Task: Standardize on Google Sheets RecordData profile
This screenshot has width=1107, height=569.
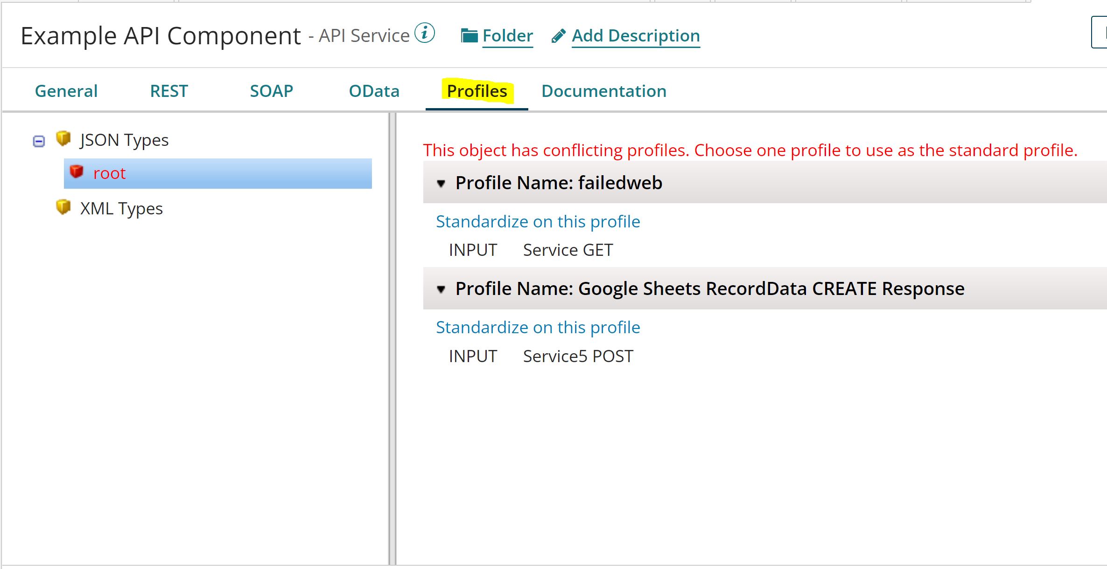Action: click(538, 327)
